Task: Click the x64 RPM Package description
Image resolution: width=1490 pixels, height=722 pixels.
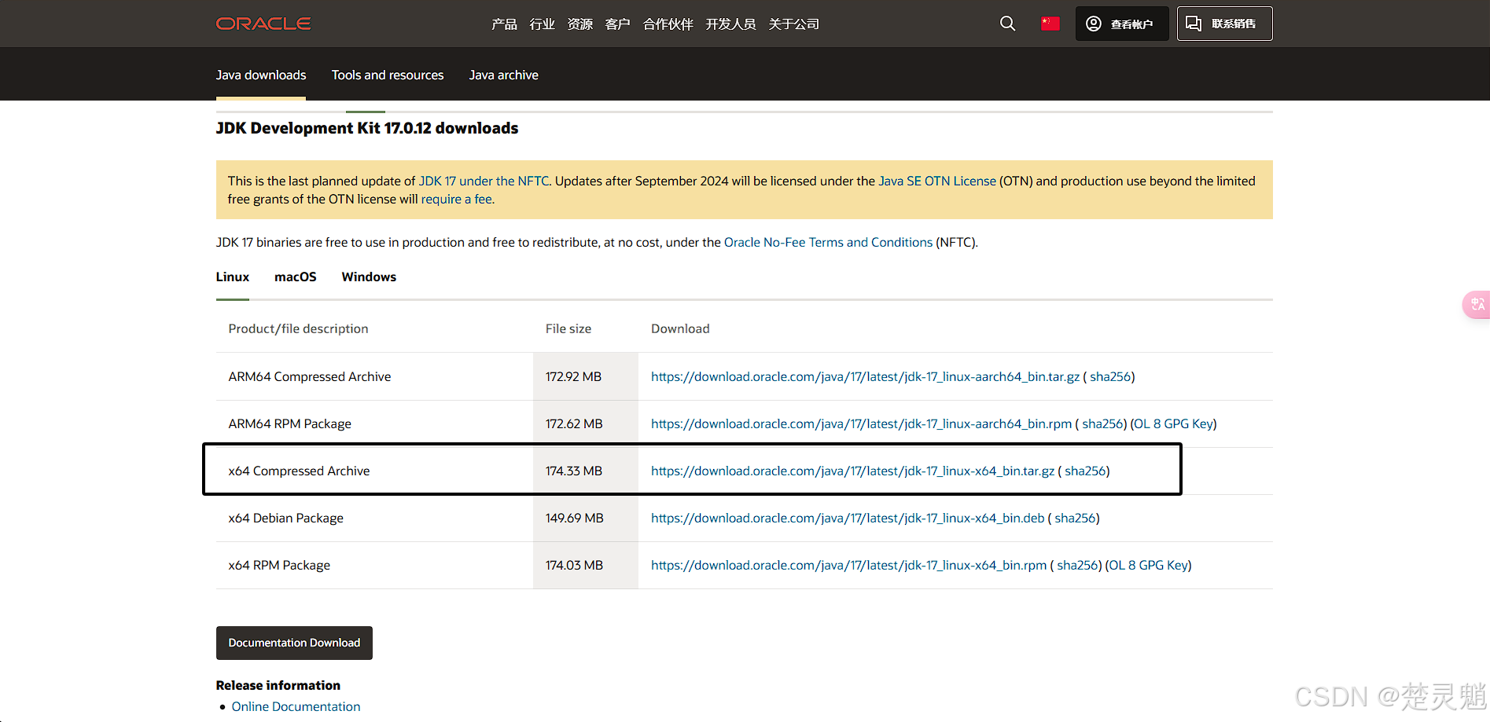Action: pos(279,565)
